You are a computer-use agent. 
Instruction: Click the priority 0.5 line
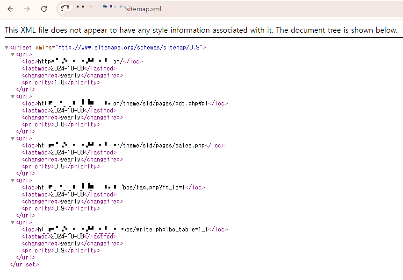point(61,167)
